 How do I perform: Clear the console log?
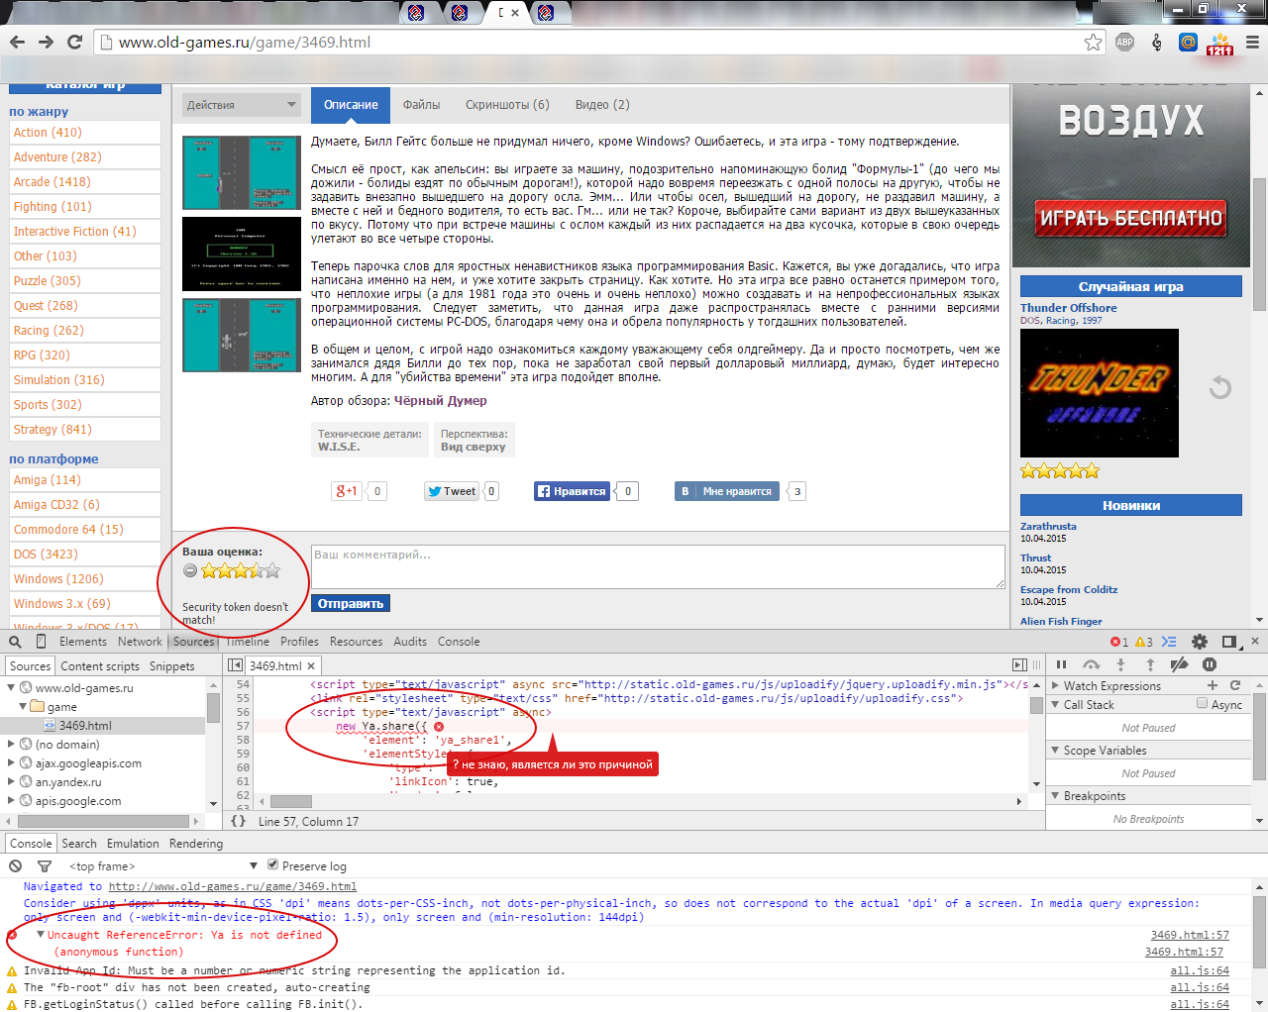pyautogui.click(x=15, y=866)
